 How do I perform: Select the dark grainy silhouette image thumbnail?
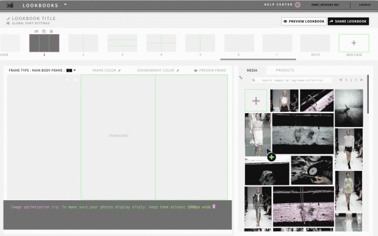point(349,108)
